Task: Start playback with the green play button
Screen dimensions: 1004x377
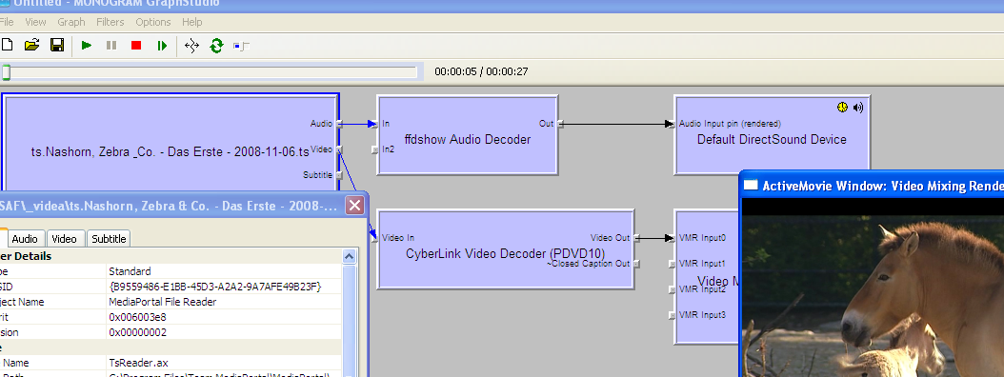Action: pyautogui.click(x=87, y=46)
